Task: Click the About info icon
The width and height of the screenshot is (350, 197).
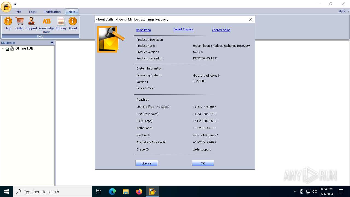Action: 73,23
